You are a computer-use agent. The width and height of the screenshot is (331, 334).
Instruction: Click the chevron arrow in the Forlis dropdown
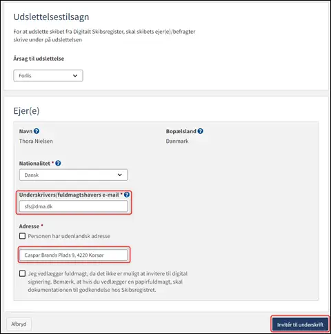(75, 76)
